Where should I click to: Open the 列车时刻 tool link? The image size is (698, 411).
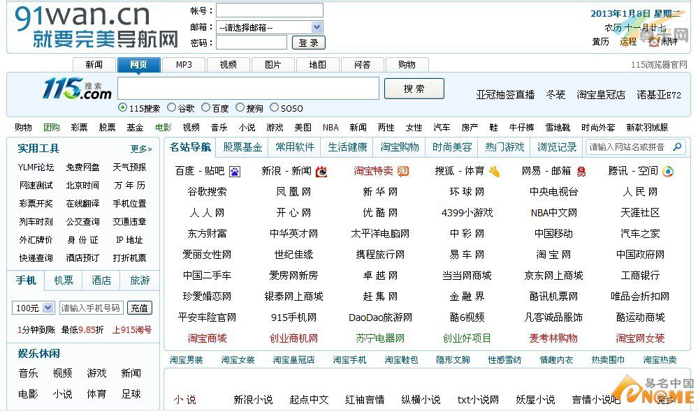36,221
